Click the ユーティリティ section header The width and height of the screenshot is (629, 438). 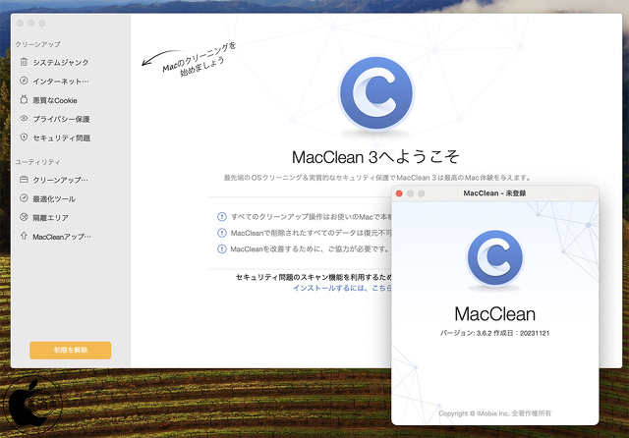point(37,162)
